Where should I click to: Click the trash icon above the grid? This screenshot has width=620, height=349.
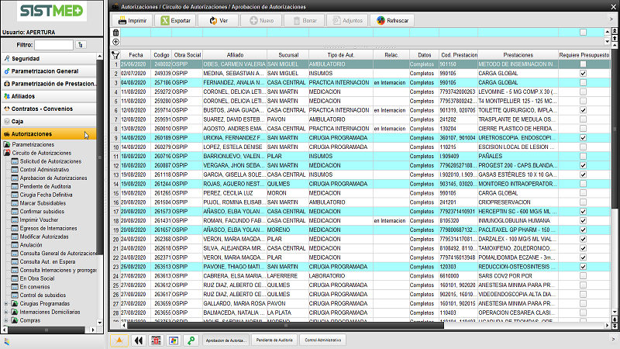tap(116, 33)
